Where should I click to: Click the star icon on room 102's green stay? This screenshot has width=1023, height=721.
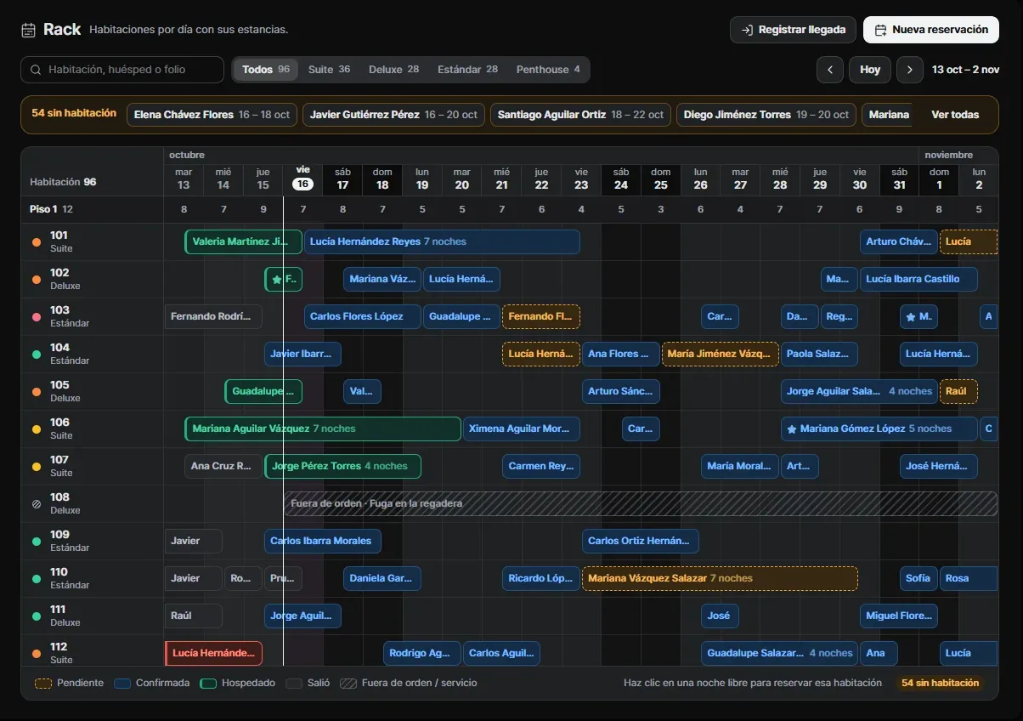276,279
